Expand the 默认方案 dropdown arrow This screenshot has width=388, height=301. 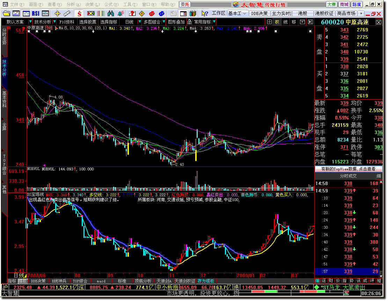coord(30,22)
